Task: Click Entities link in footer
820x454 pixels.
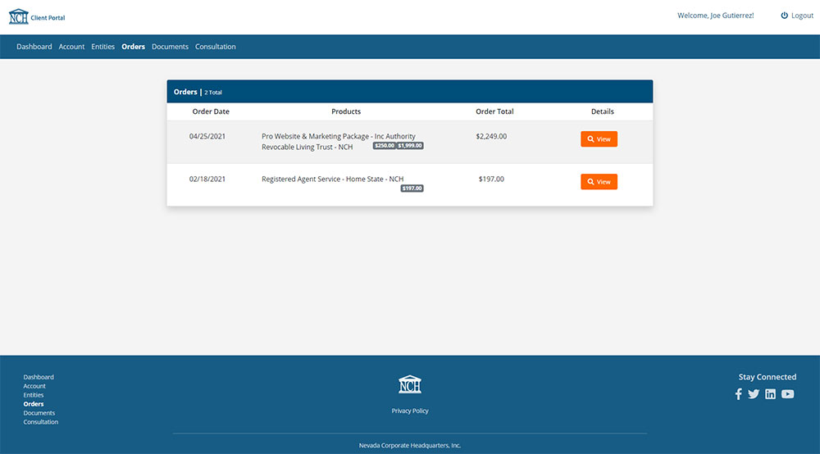Action: click(34, 395)
